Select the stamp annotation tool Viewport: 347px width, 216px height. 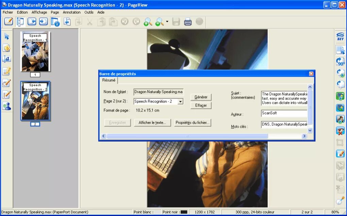pyautogui.click(x=7, y=106)
